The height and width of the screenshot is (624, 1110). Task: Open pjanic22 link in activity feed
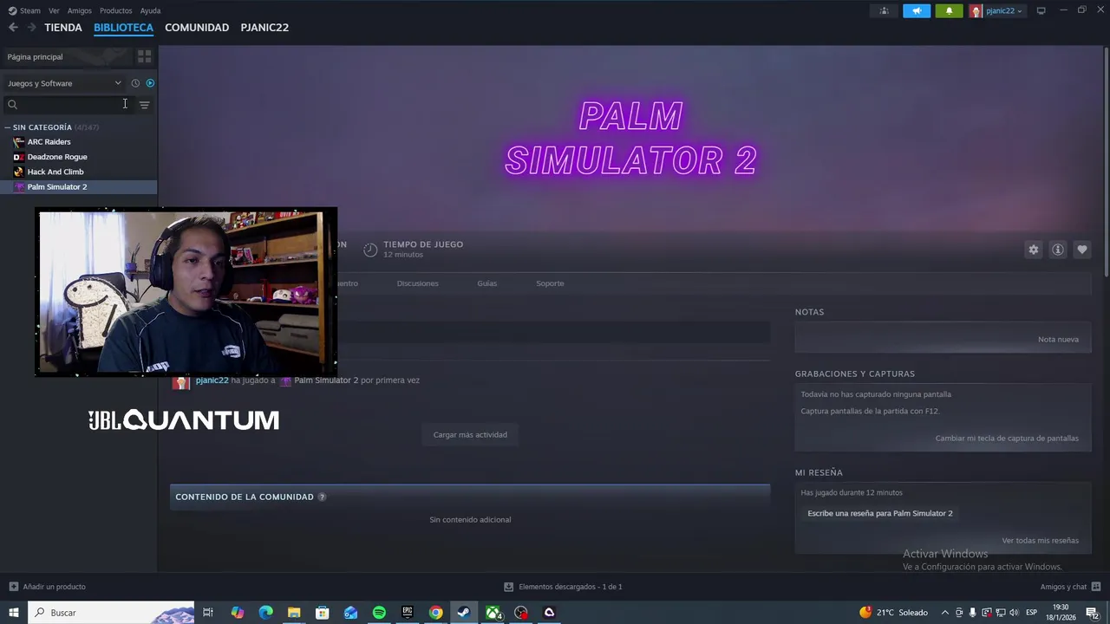[212, 380]
